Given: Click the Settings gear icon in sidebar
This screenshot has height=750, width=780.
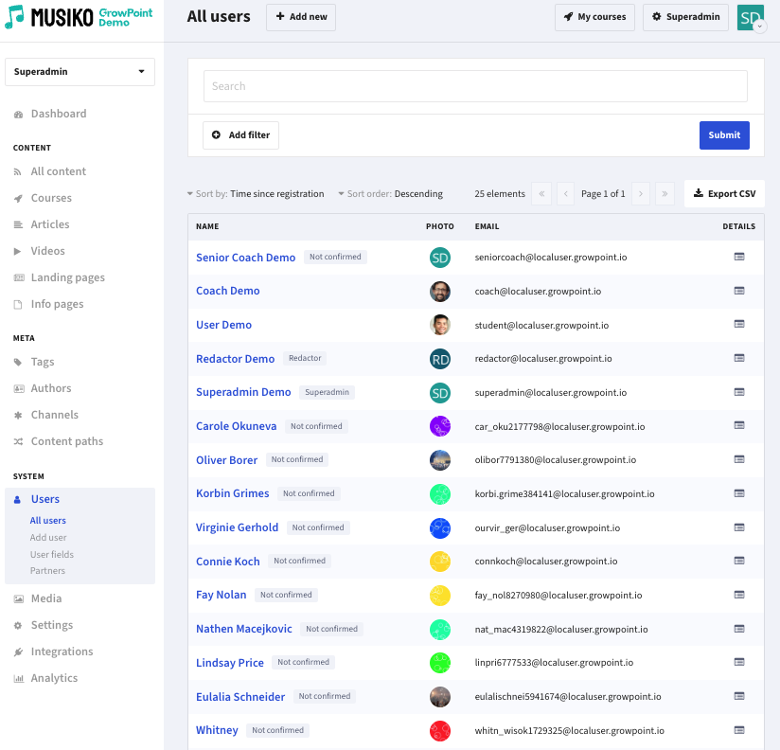Looking at the screenshot, I should (x=19, y=625).
